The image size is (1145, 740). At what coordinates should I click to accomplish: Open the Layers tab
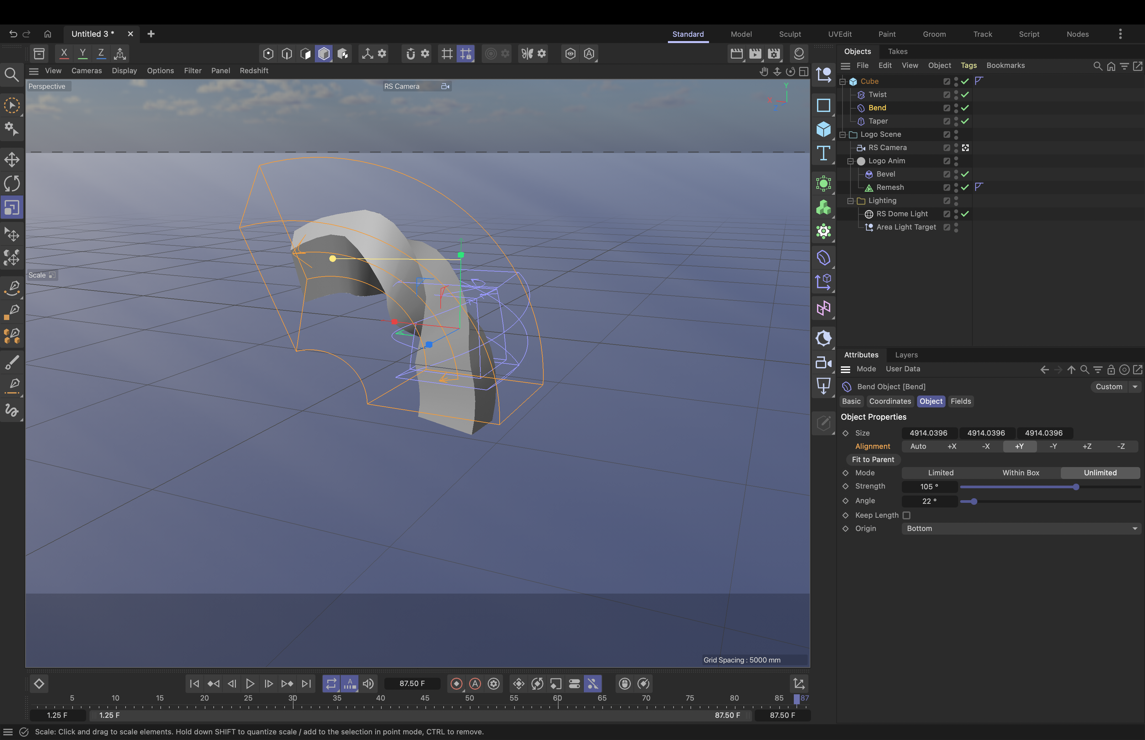coord(906,355)
